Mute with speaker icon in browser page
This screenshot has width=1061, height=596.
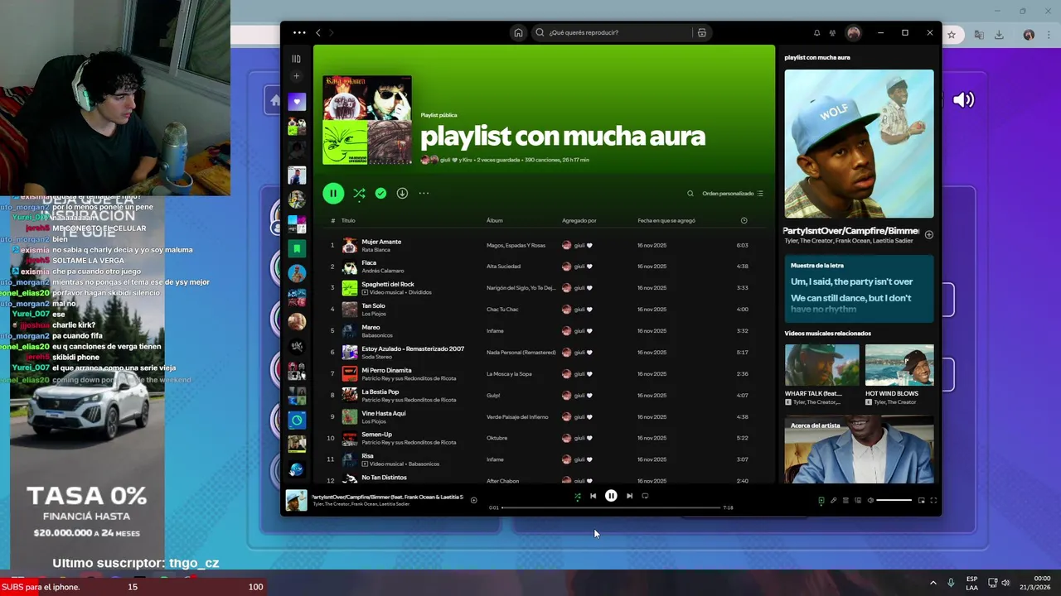(x=963, y=100)
